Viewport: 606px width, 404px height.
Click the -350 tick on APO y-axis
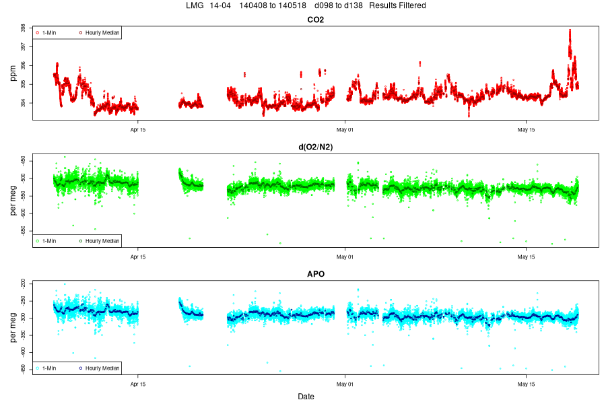23,335
